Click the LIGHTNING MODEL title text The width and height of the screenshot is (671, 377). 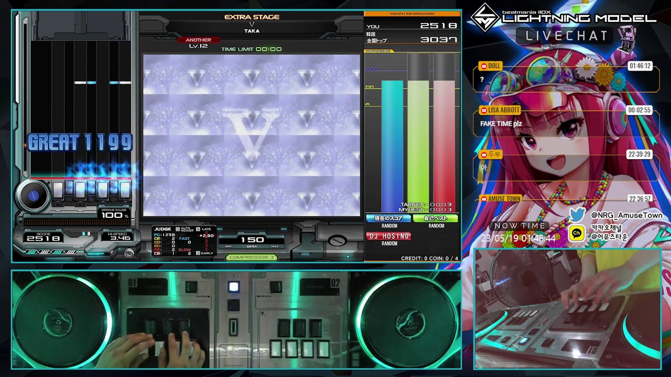(x=579, y=18)
